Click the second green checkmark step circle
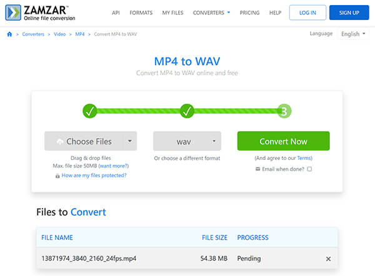The width and height of the screenshot is (375, 276). pos(187,111)
